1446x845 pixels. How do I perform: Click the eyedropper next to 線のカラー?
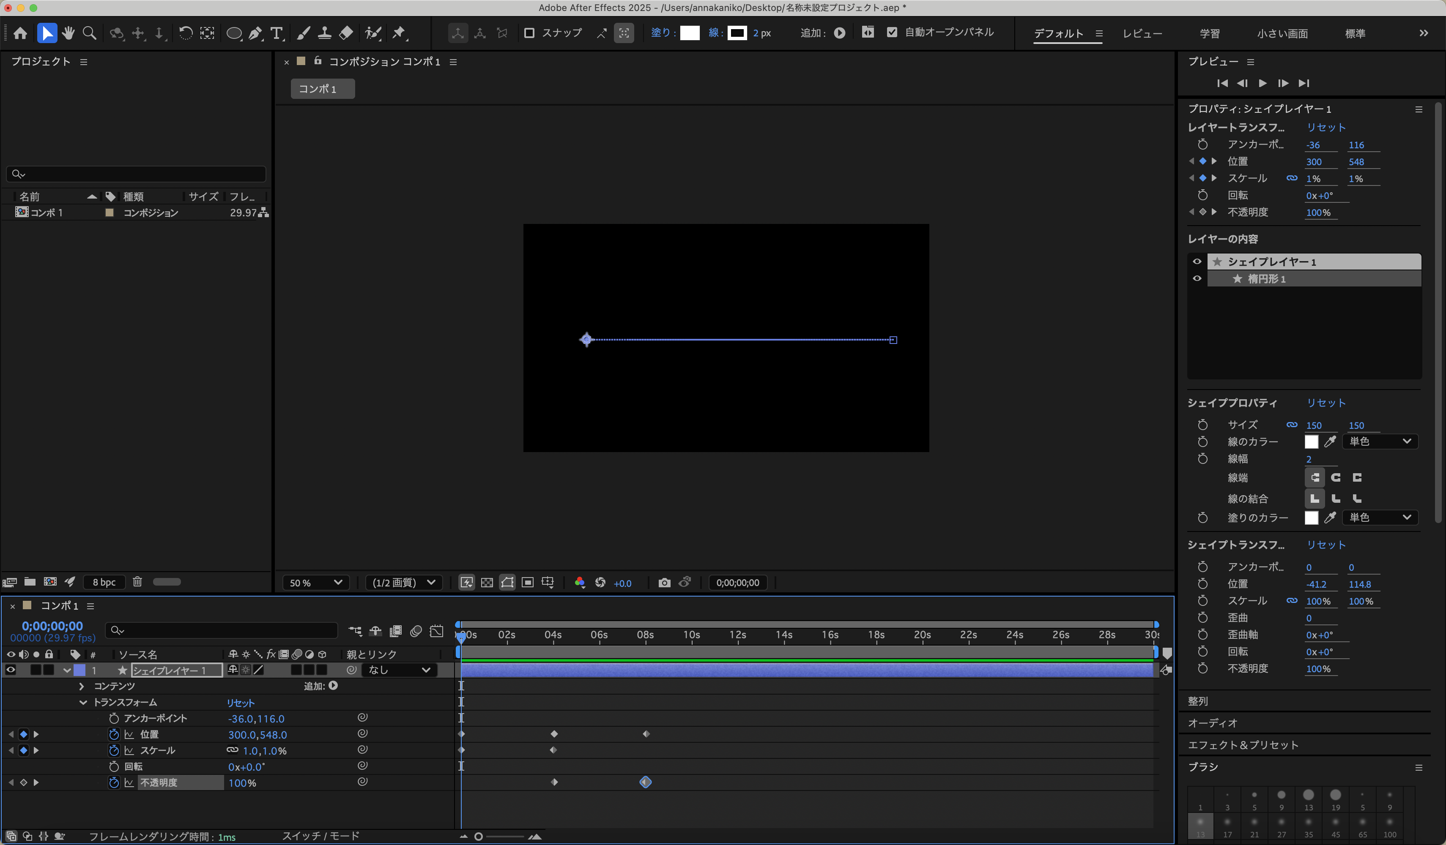click(1330, 442)
